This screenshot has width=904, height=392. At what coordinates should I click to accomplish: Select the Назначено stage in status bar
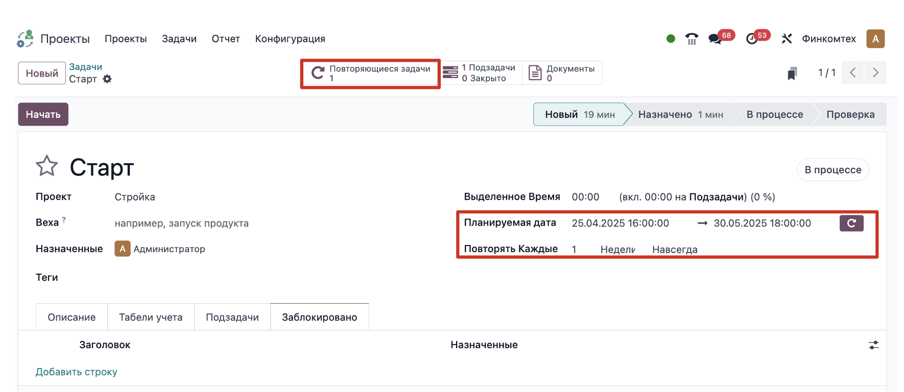(680, 114)
